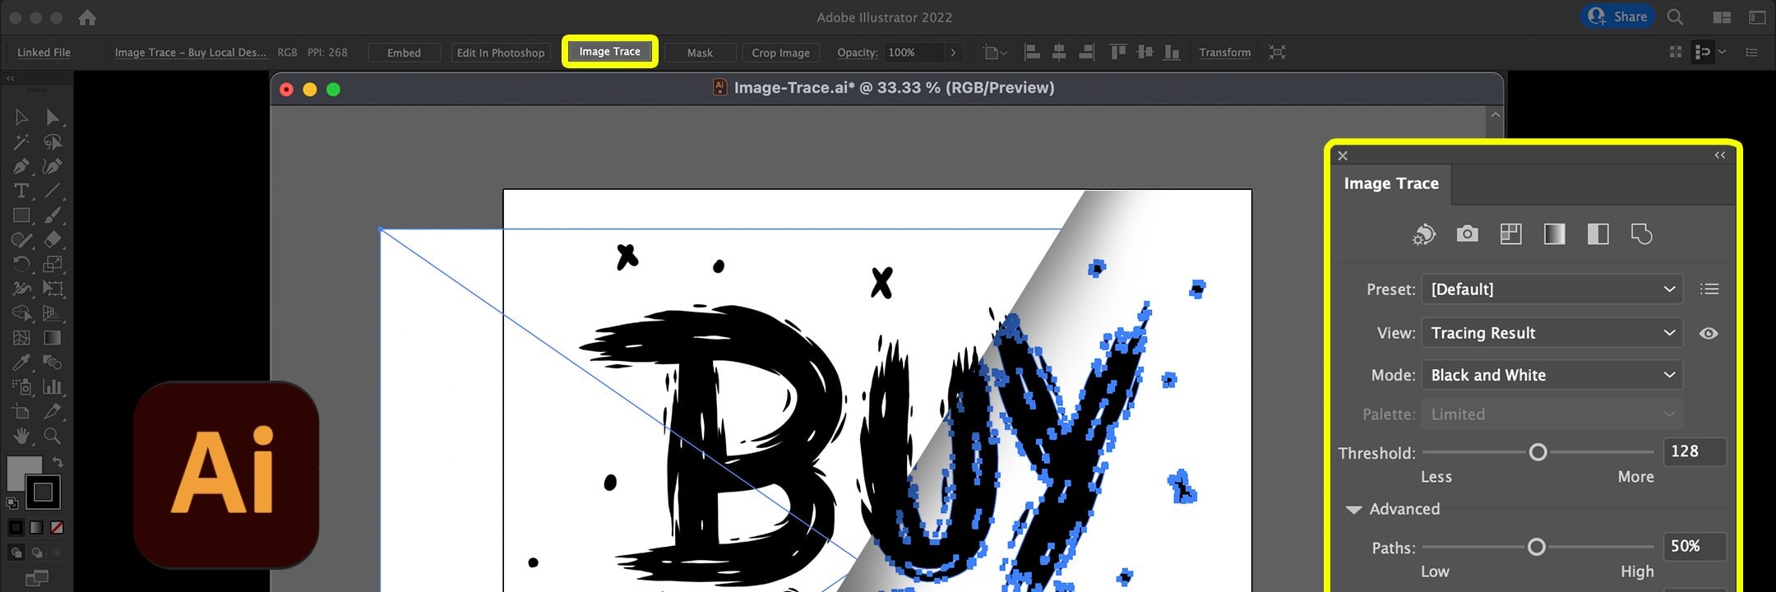Click the Threshold slider handle
The width and height of the screenshot is (1776, 592).
(x=1538, y=452)
